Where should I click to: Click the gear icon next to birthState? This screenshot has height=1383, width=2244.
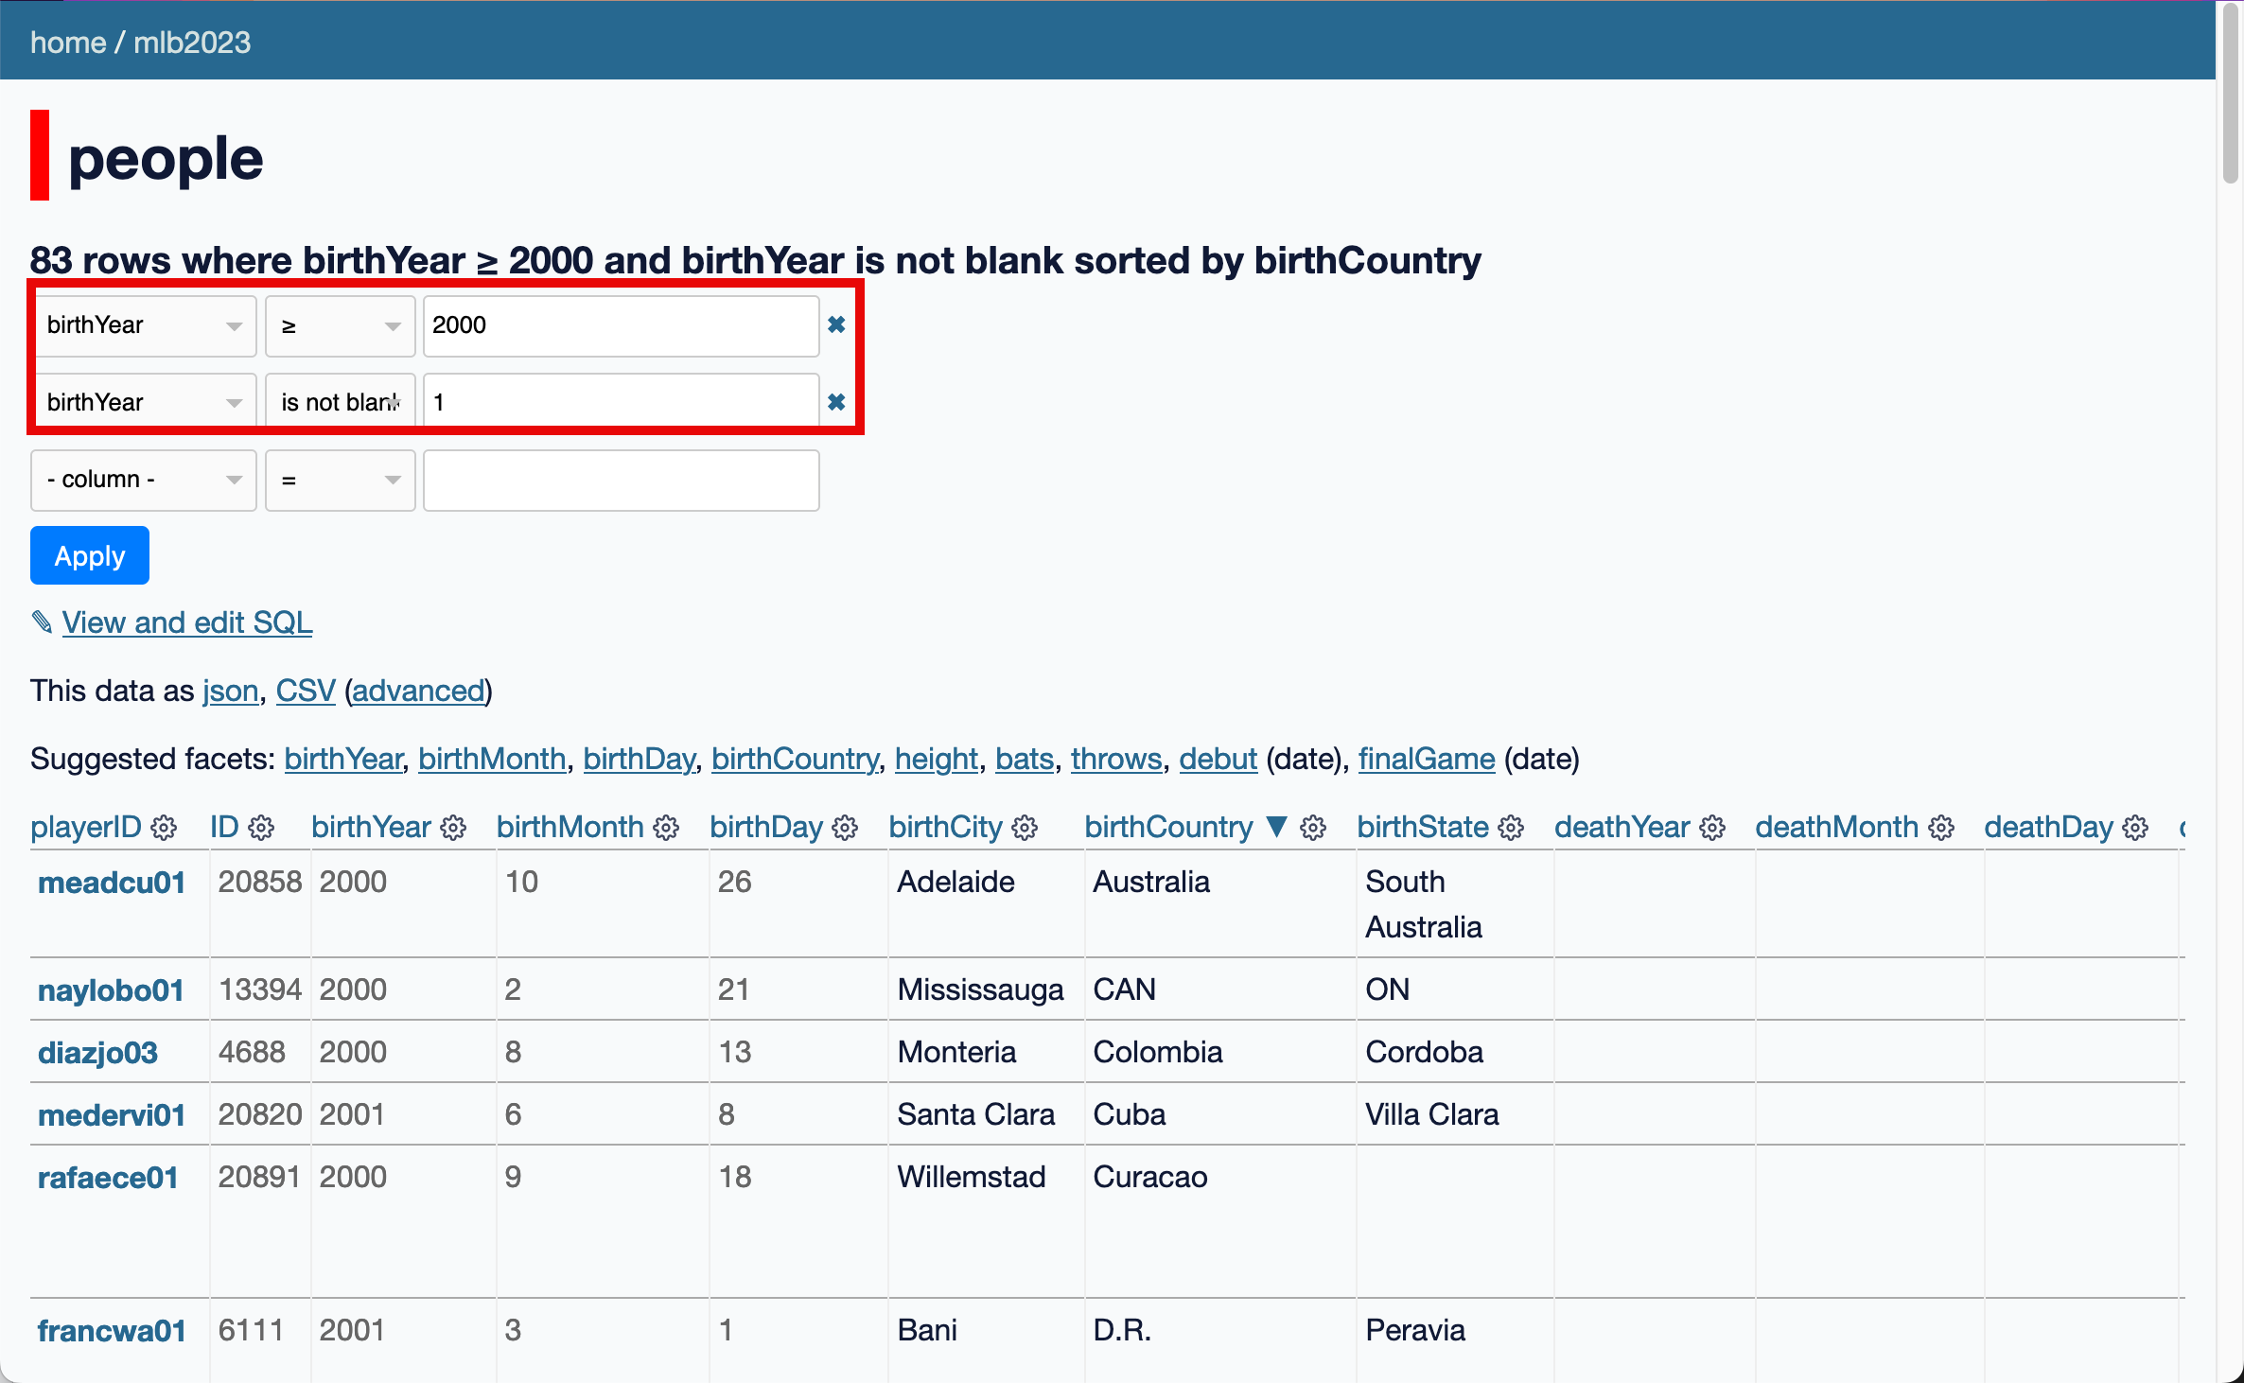pos(1511,828)
